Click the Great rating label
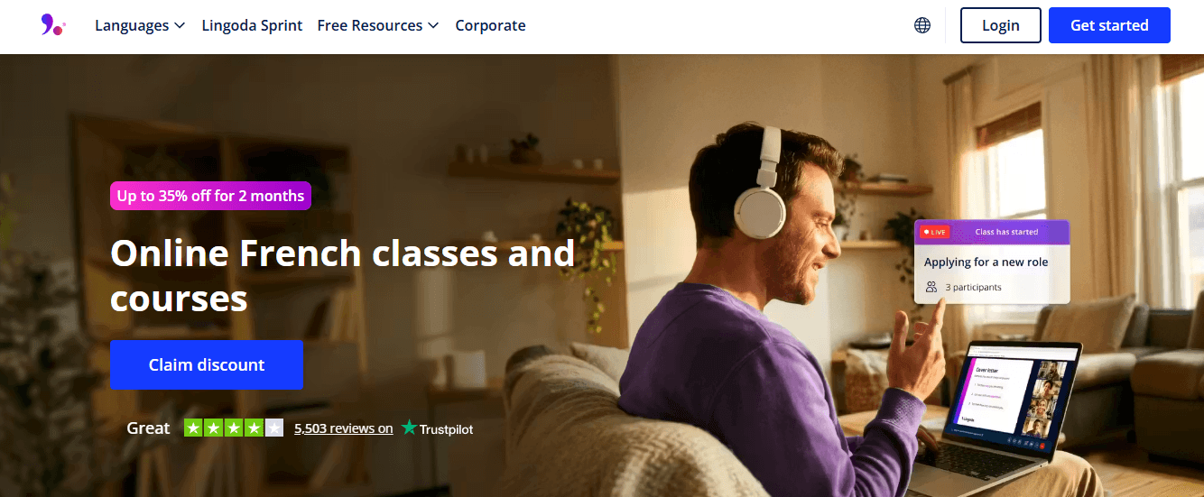Screen dimensions: 1204x497 [x=148, y=428]
